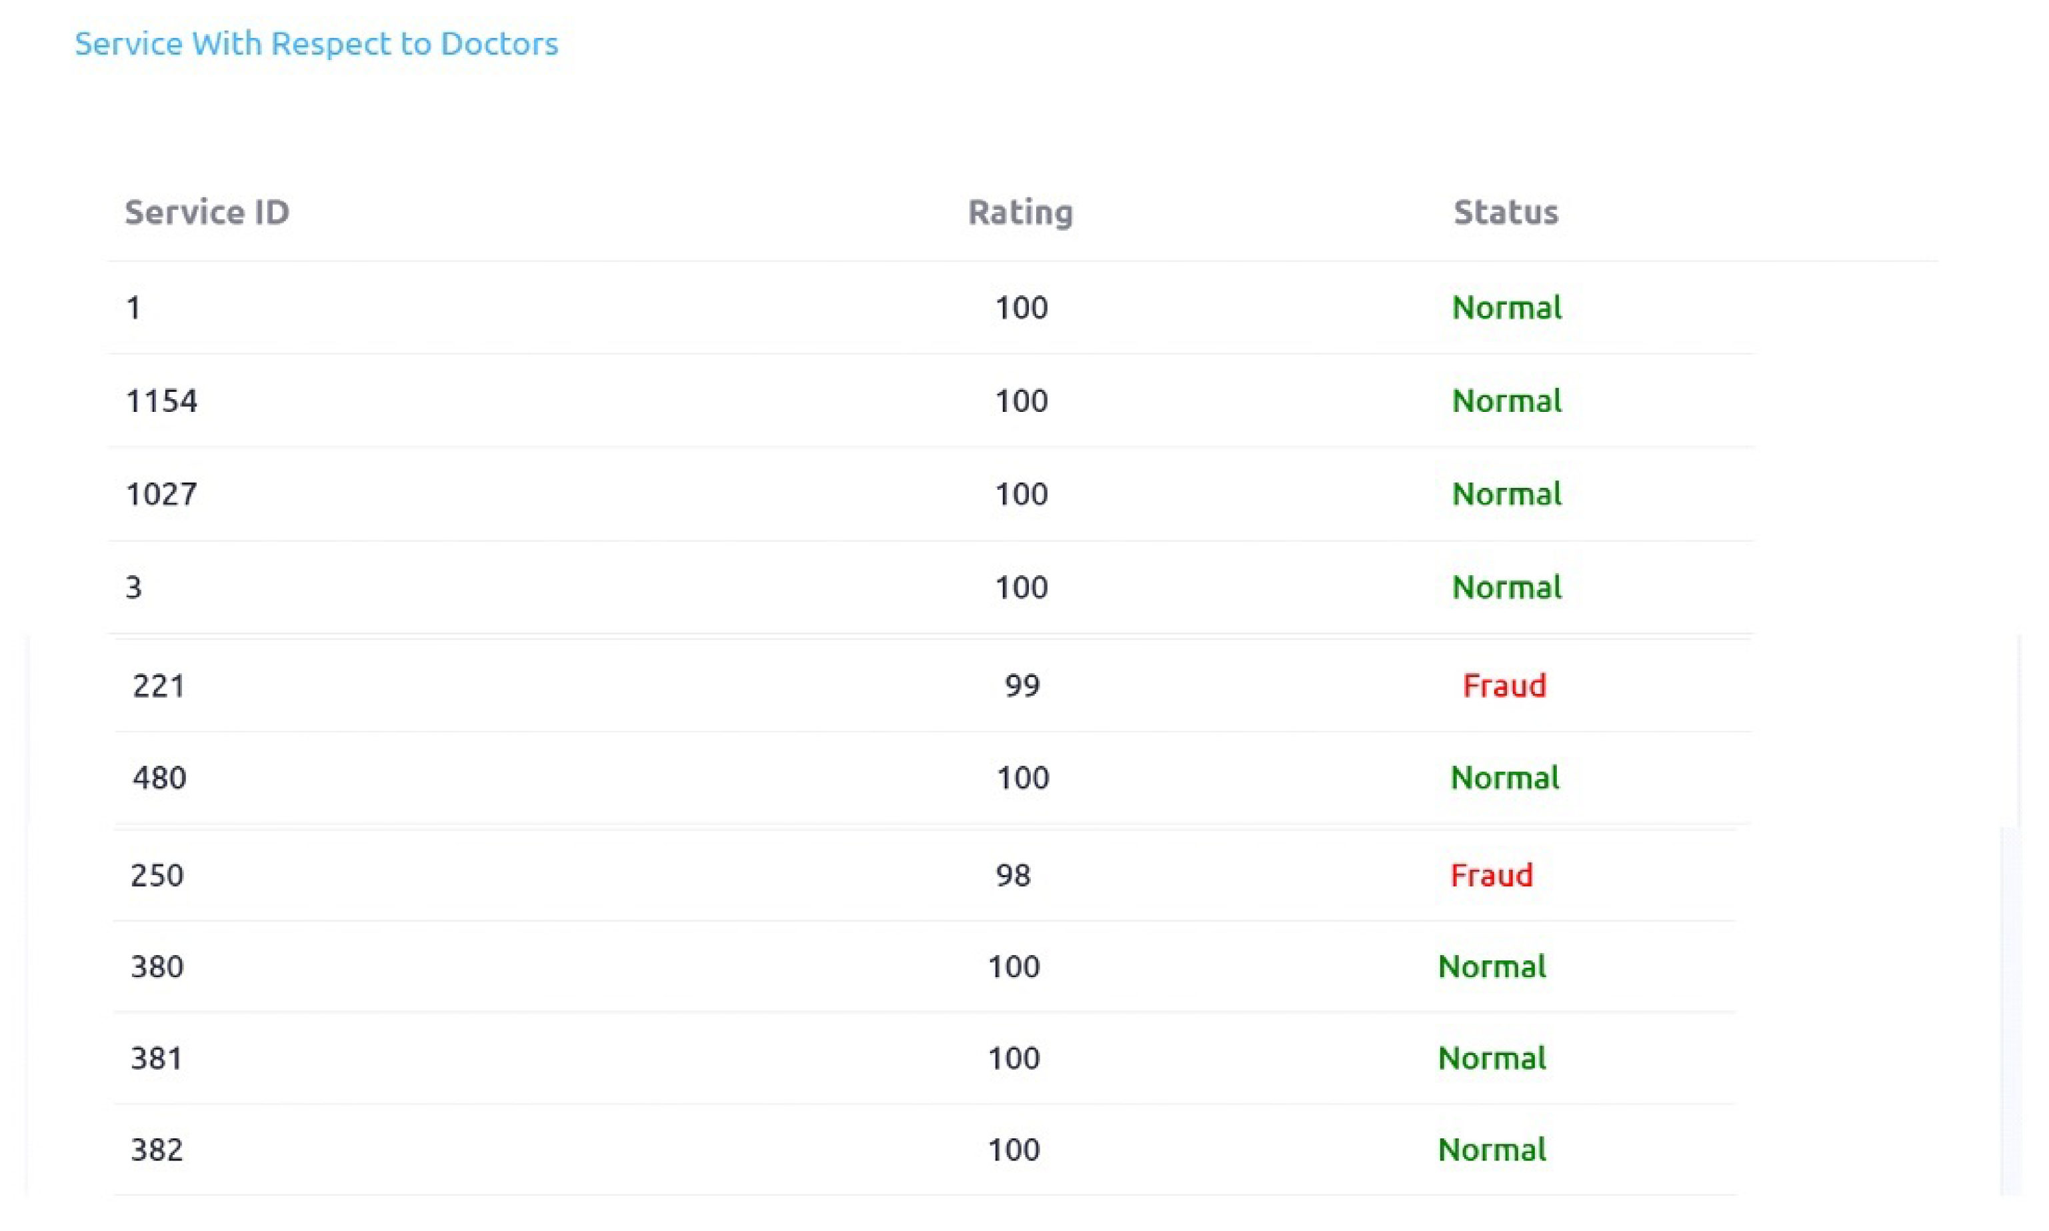
Task: Click Service ID 381 cell
Action: click(157, 1058)
